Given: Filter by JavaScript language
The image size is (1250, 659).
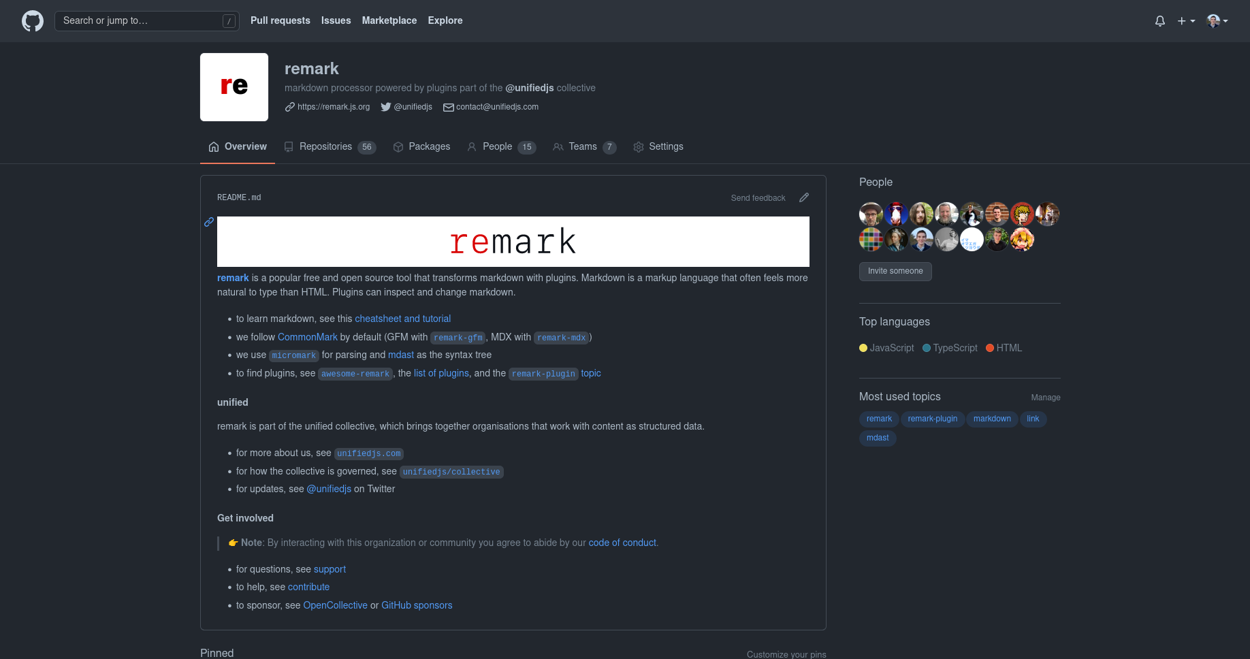Looking at the screenshot, I should (886, 348).
